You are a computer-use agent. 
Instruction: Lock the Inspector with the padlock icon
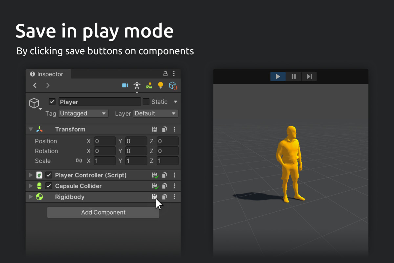point(165,74)
